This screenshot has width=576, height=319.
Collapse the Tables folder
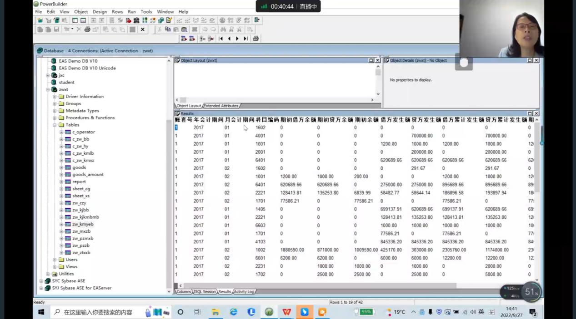(x=55, y=125)
